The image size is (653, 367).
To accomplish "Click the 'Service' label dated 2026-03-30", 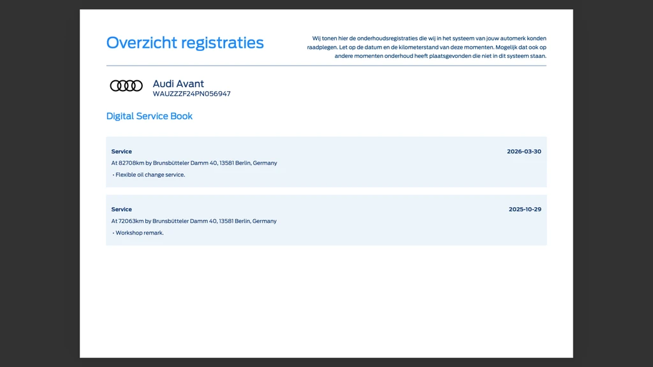I will pyautogui.click(x=121, y=152).
